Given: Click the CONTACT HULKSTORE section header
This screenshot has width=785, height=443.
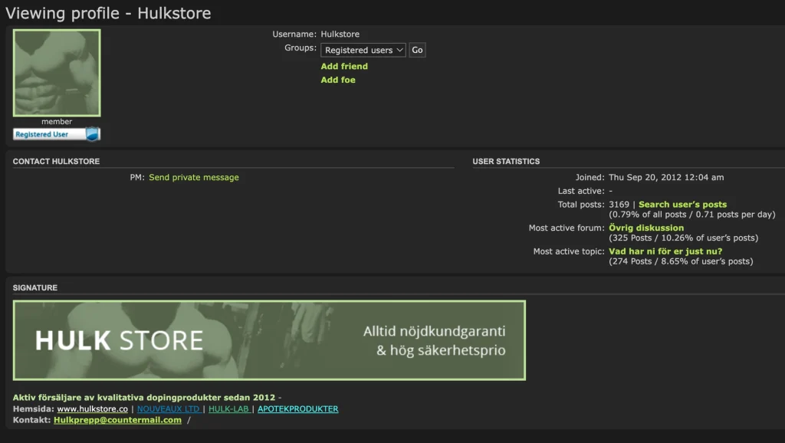Looking at the screenshot, I should (x=56, y=162).
